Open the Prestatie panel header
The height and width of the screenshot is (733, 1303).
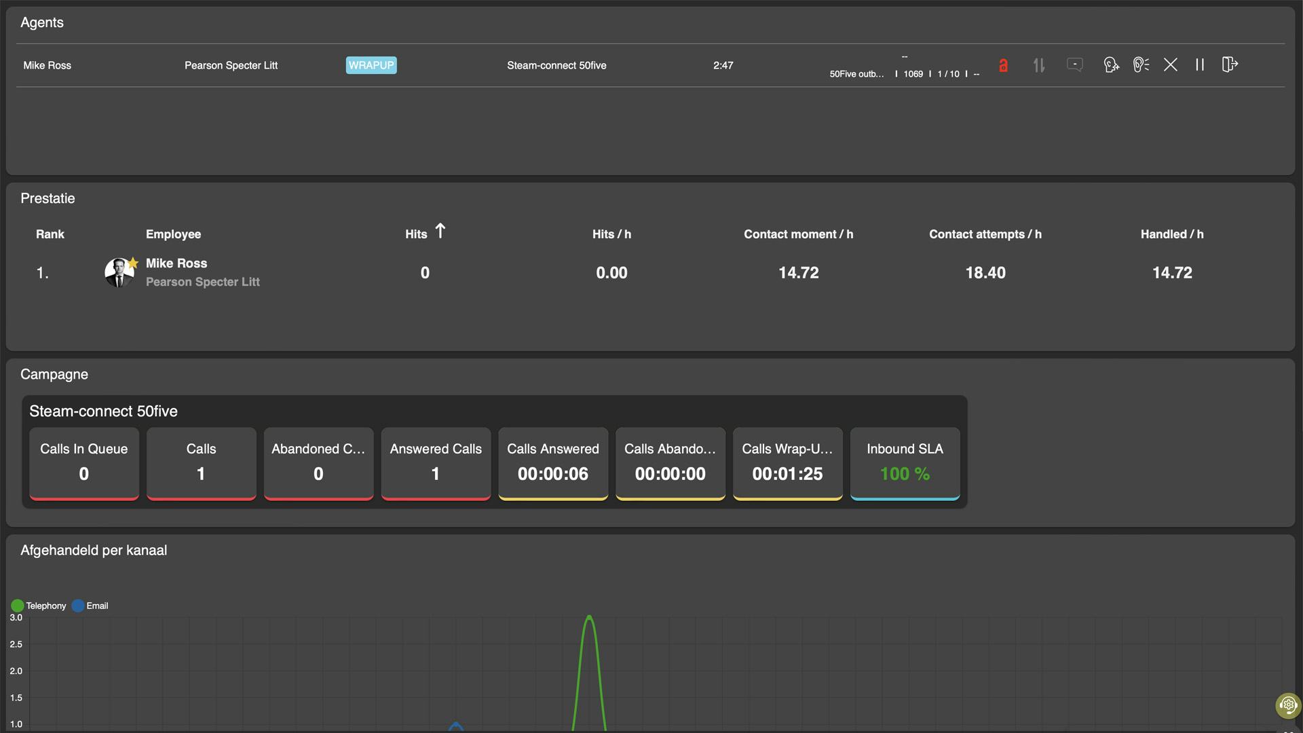(48, 198)
